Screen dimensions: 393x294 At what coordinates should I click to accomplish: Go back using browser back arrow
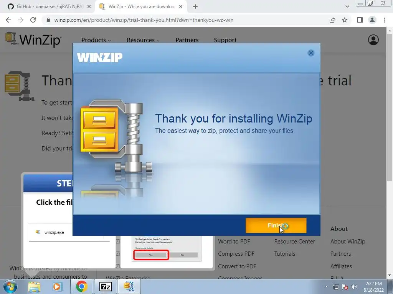tap(8, 20)
